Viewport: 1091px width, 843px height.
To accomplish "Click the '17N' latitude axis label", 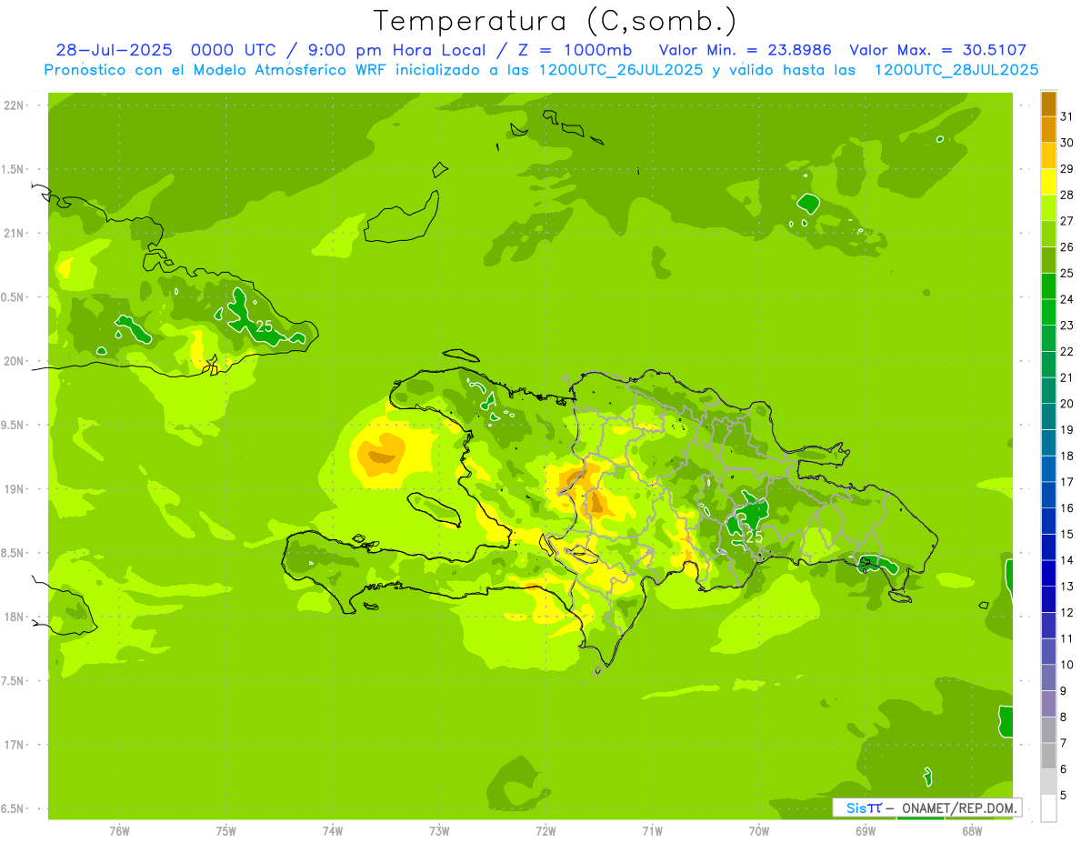I will 15,745.
